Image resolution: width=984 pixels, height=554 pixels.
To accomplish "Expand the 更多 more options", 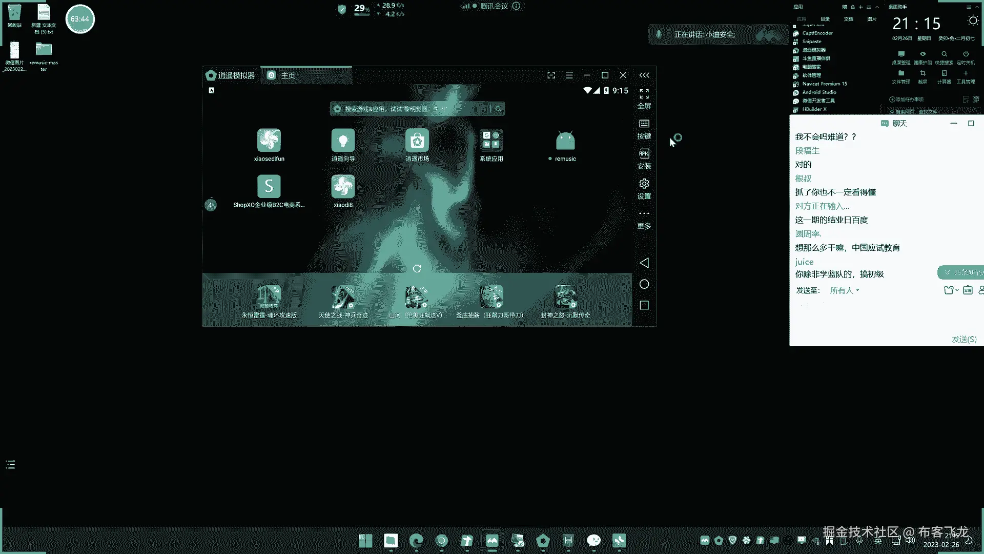I will click(x=644, y=218).
